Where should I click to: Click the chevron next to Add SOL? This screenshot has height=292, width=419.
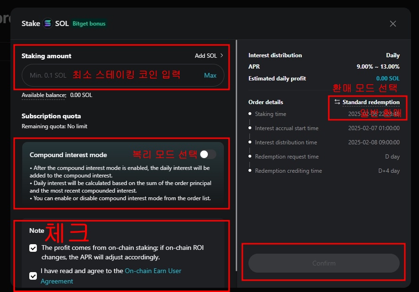(x=222, y=55)
